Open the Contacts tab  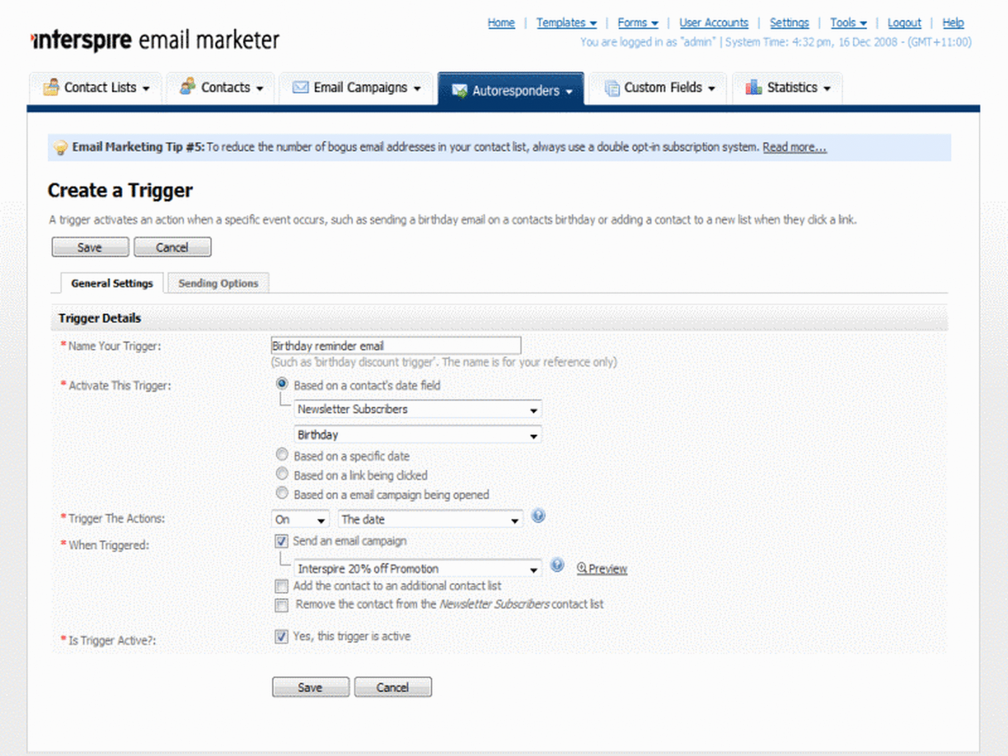(221, 88)
